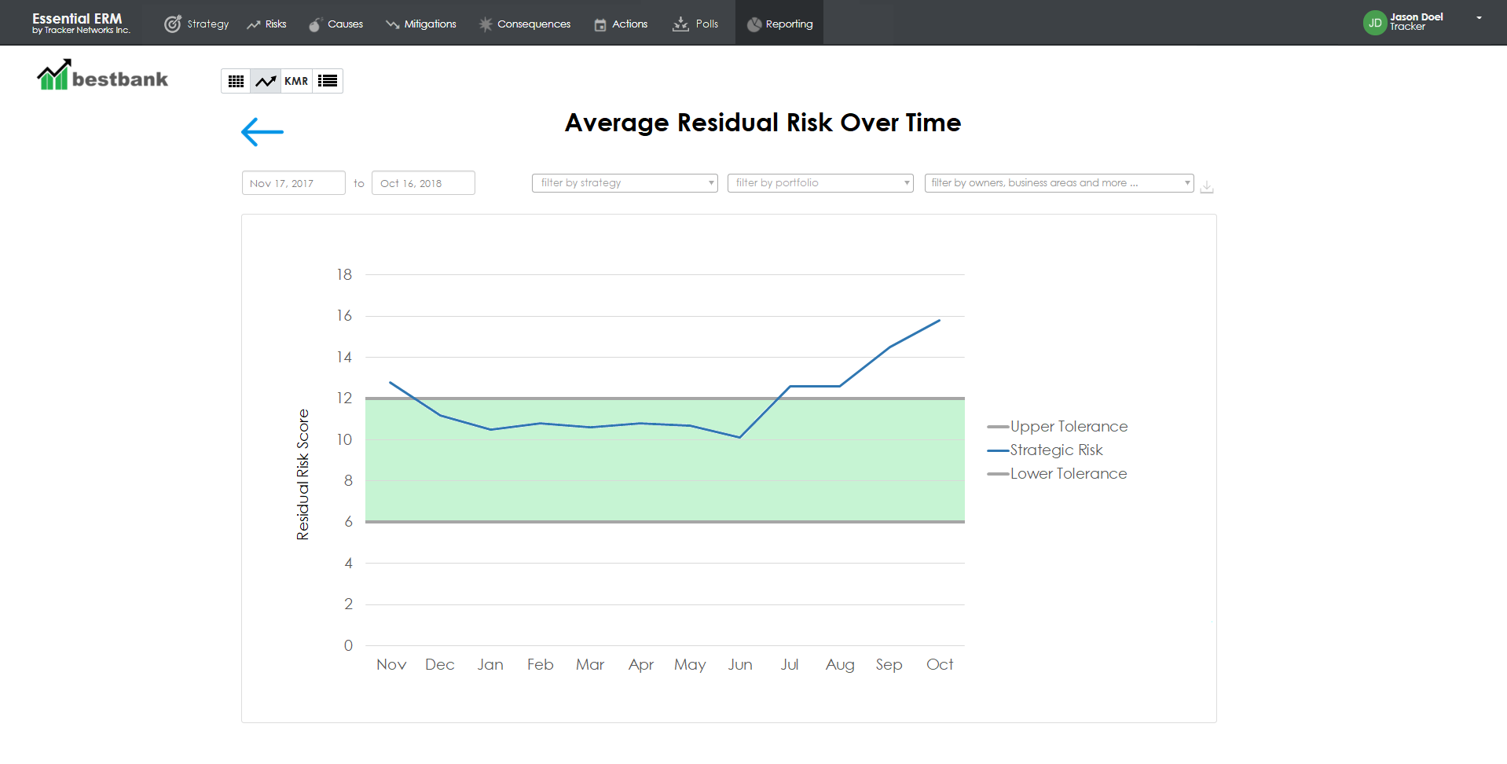Open the Risks menu
Viewport: 1507px width, 764px height.
266,24
